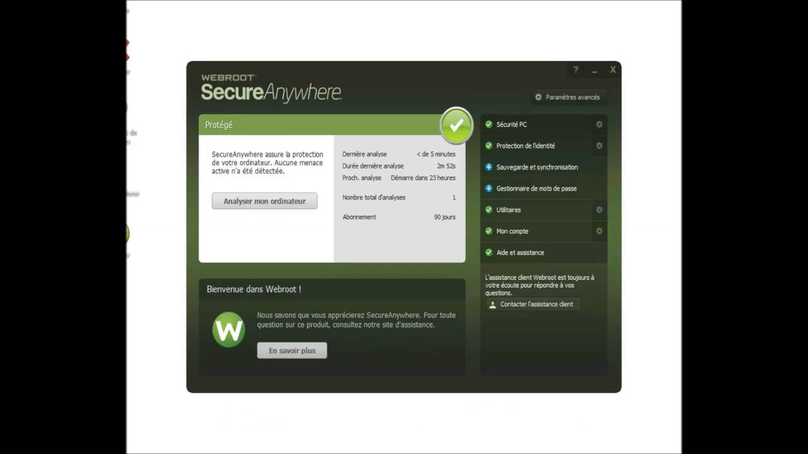Expand the Sécurité PC section
The height and width of the screenshot is (454, 808).
click(x=537, y=124)
